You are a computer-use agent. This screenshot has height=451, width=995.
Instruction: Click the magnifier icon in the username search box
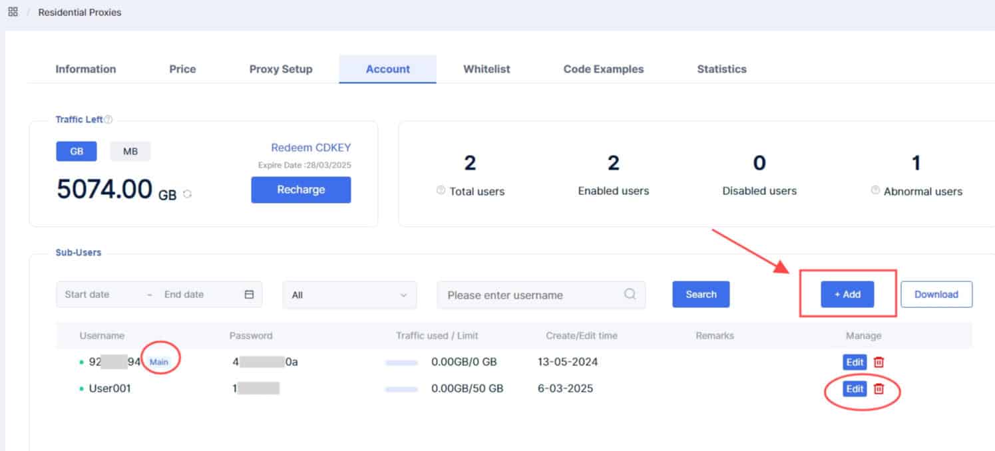630,294
